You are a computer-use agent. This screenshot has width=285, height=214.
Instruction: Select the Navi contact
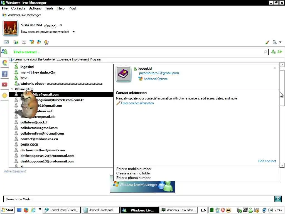pos(24,78)
